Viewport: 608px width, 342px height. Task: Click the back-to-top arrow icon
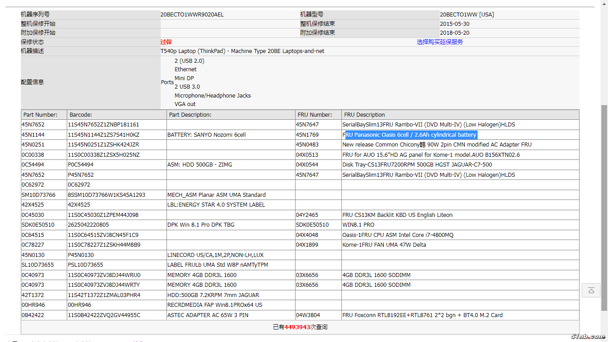coord(591,290)
